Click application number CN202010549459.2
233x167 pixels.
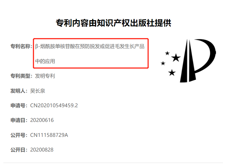(x=54, y=105)
